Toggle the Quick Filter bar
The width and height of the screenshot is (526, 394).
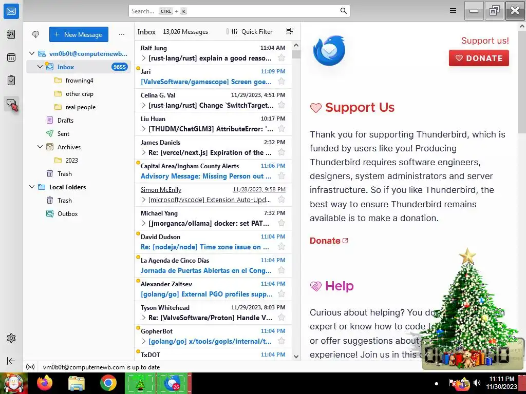click(252, 31)
